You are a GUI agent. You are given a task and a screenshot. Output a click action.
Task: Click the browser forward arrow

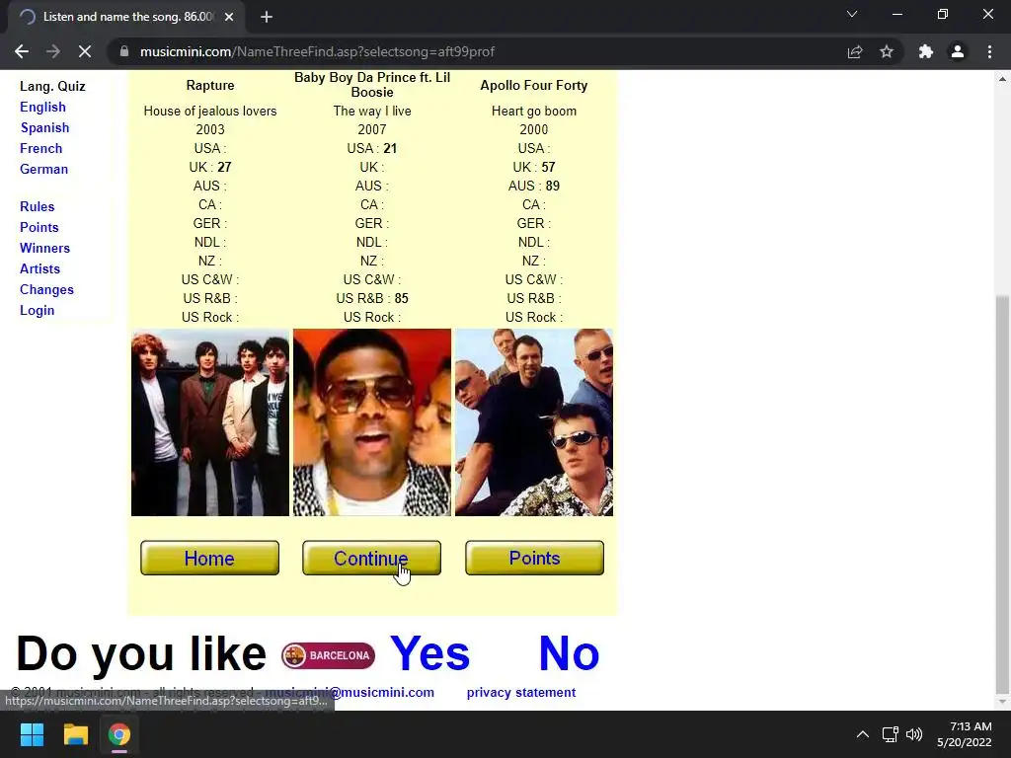tap(53, 51)
